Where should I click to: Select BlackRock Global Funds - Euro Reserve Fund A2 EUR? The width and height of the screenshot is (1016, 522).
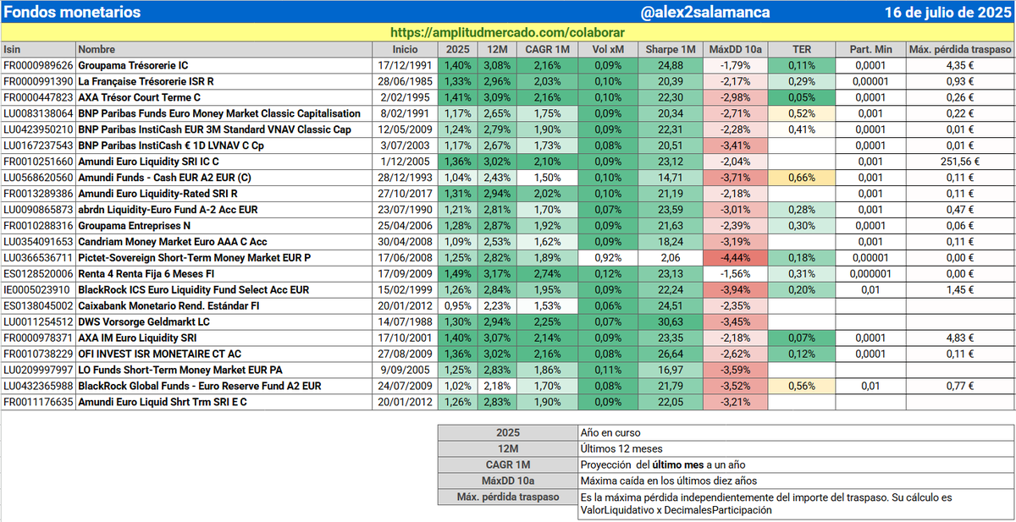click(200, 387)
